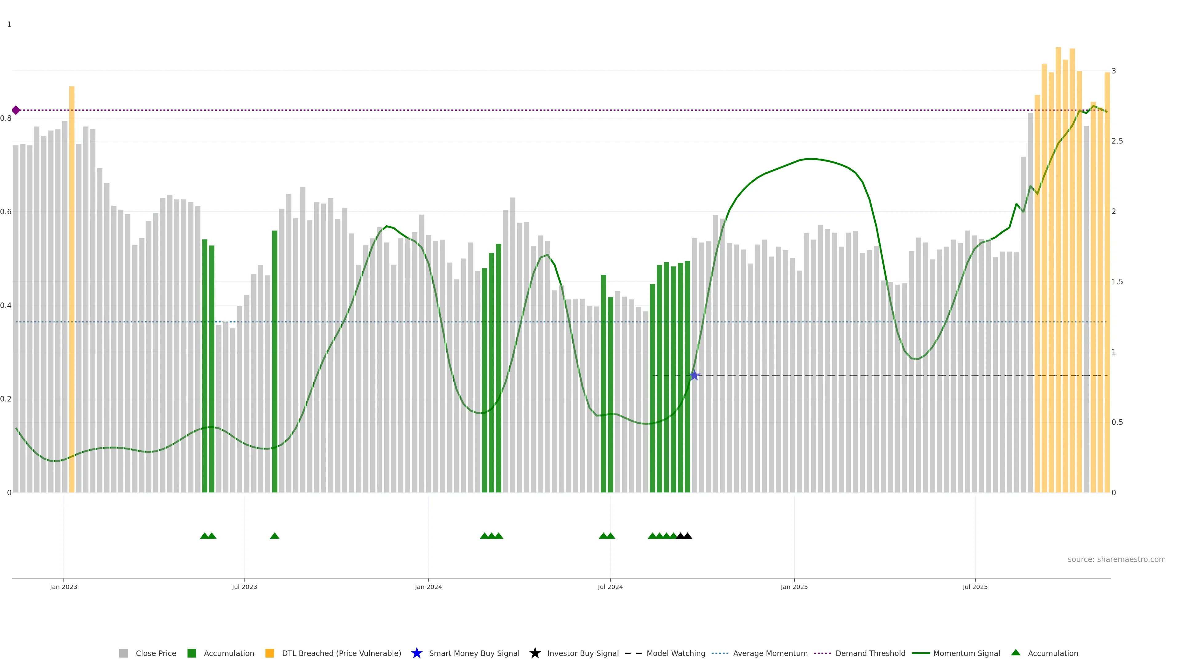Image resolution: width=1181 pixels, height=664 pixels.
Task: Click the Jul 2025 axis label
Action: coord(975,587)
